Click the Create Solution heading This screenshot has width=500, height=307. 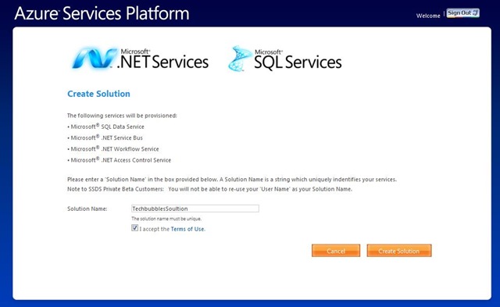tap(98, 94)
